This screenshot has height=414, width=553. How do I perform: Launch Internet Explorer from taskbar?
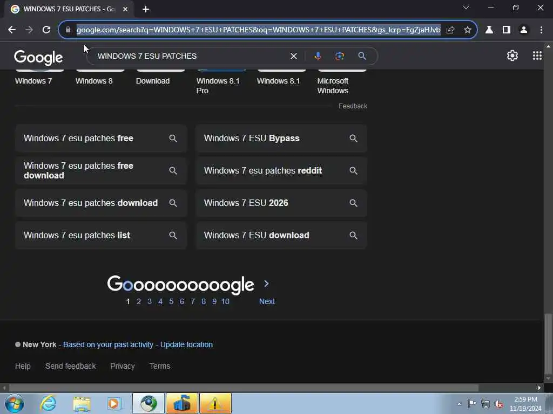48,403
